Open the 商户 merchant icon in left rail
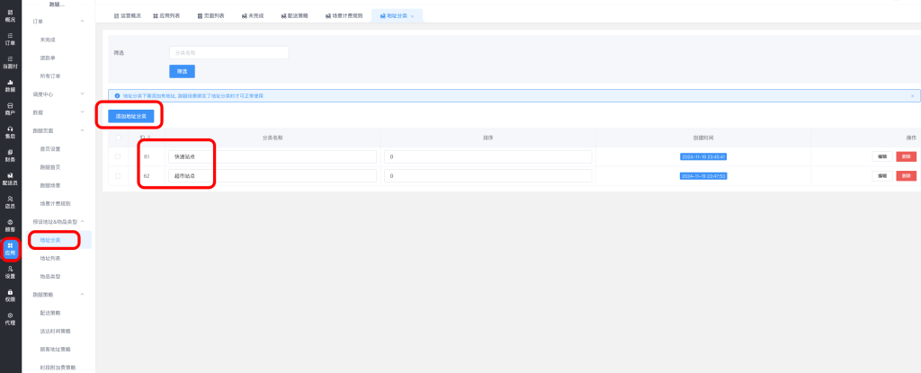 (x=10, y=109)
